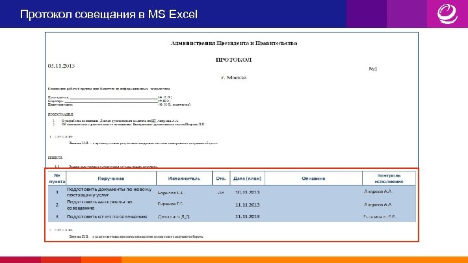The width and height of the screenshot is (468, 263).
Task: Select controller 'Андреев А.А.' in row 1
Action: pos(378,192)
